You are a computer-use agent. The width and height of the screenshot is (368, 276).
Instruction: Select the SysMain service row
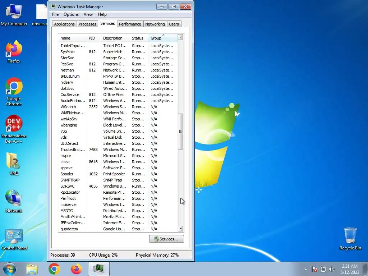[118, 52]
